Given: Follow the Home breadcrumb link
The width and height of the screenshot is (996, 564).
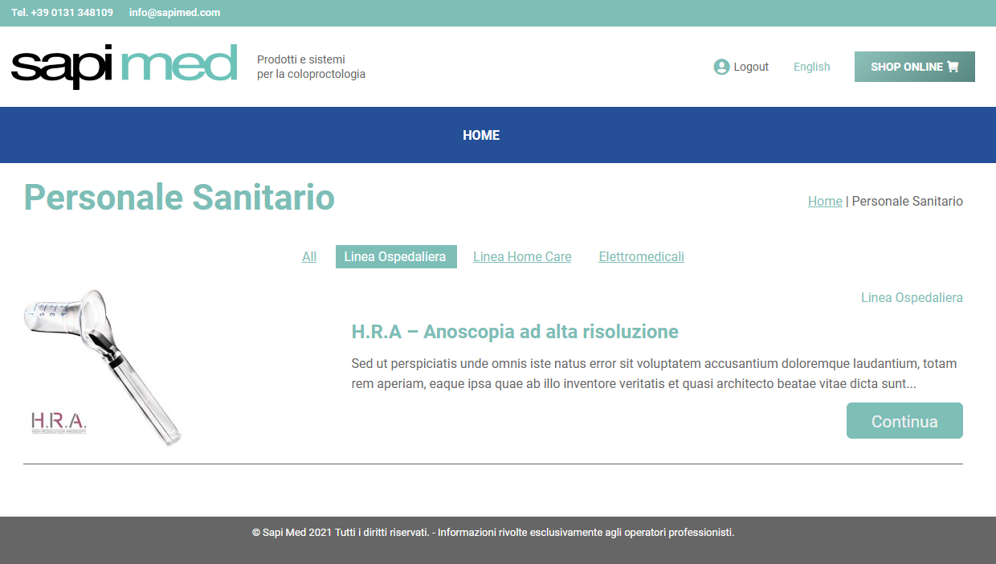Looking at the screenshot, I should click(x=825, y=201).
